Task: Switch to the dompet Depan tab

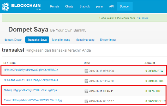Action: pyautogui.click(x=13, y=40)
